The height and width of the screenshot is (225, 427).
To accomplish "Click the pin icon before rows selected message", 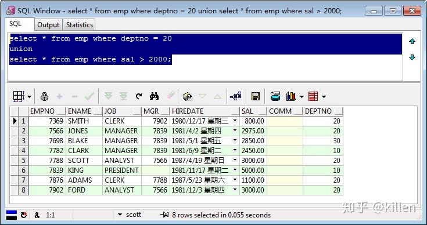I will click(x=164, y=215).
